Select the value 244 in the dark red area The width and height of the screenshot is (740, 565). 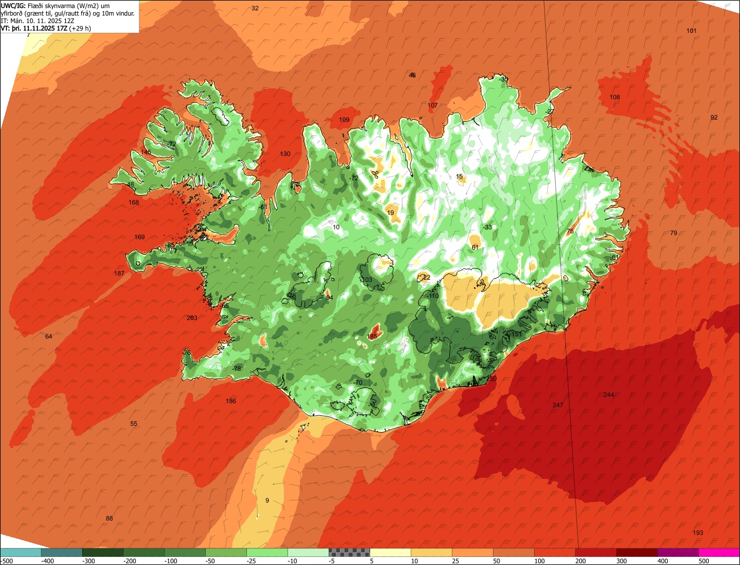(609, 395)
